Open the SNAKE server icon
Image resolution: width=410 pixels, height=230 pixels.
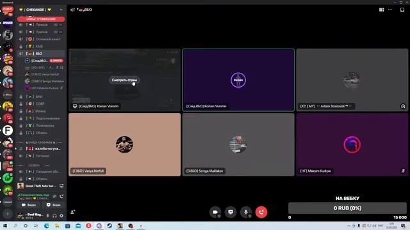click(x=8, y=23)
